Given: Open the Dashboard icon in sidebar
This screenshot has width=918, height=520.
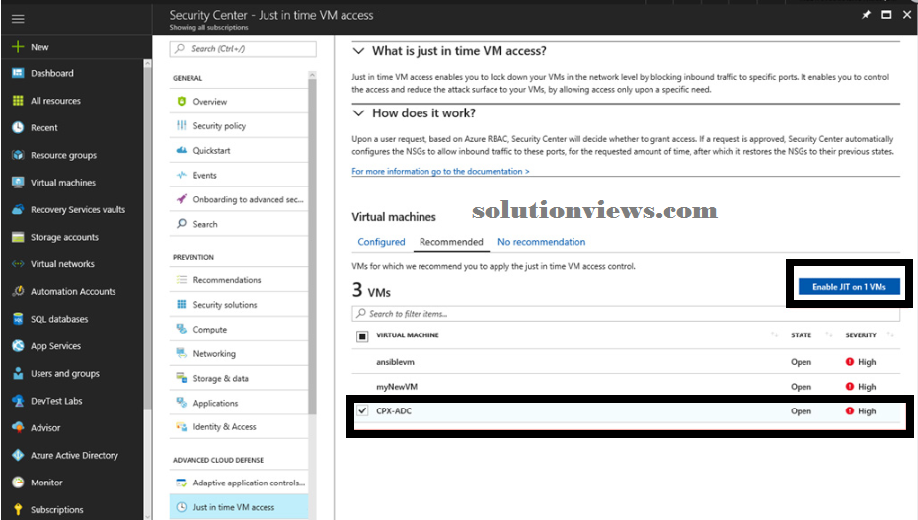Looking at the screenshot, I should point(18,73).
